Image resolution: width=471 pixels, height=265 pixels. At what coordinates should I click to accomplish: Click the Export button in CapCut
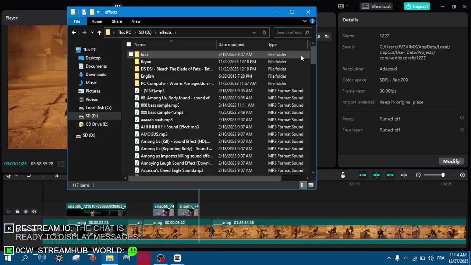click(417, 6)
